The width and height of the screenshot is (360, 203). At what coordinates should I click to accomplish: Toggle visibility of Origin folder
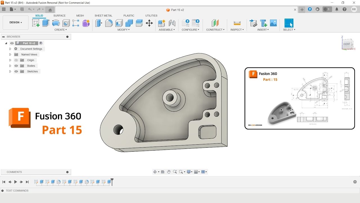pyautogui.click(x=16, y=60)
